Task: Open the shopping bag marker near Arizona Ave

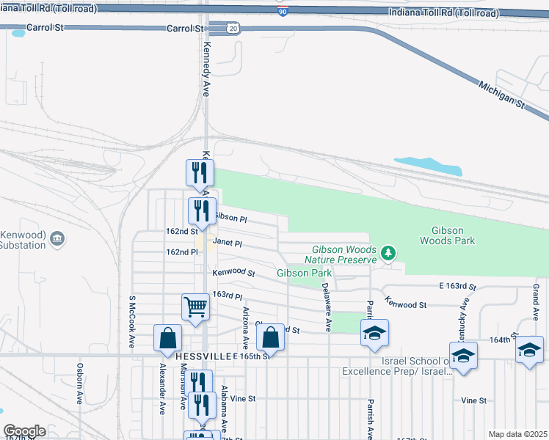Action: pyautogui.click(x=270, y=337)
